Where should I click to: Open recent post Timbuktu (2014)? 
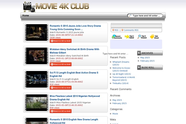120,83
